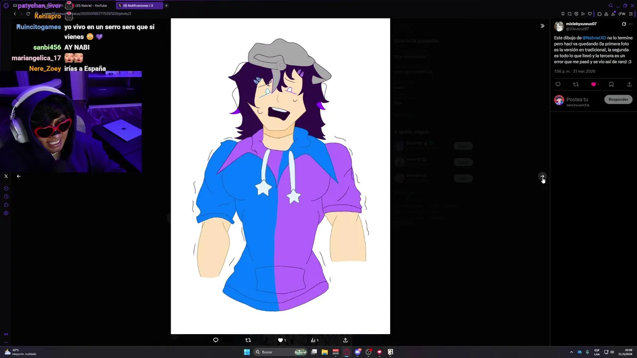View analytics icon under the photo
637x358 pixels.
click(x=313, y=340)
